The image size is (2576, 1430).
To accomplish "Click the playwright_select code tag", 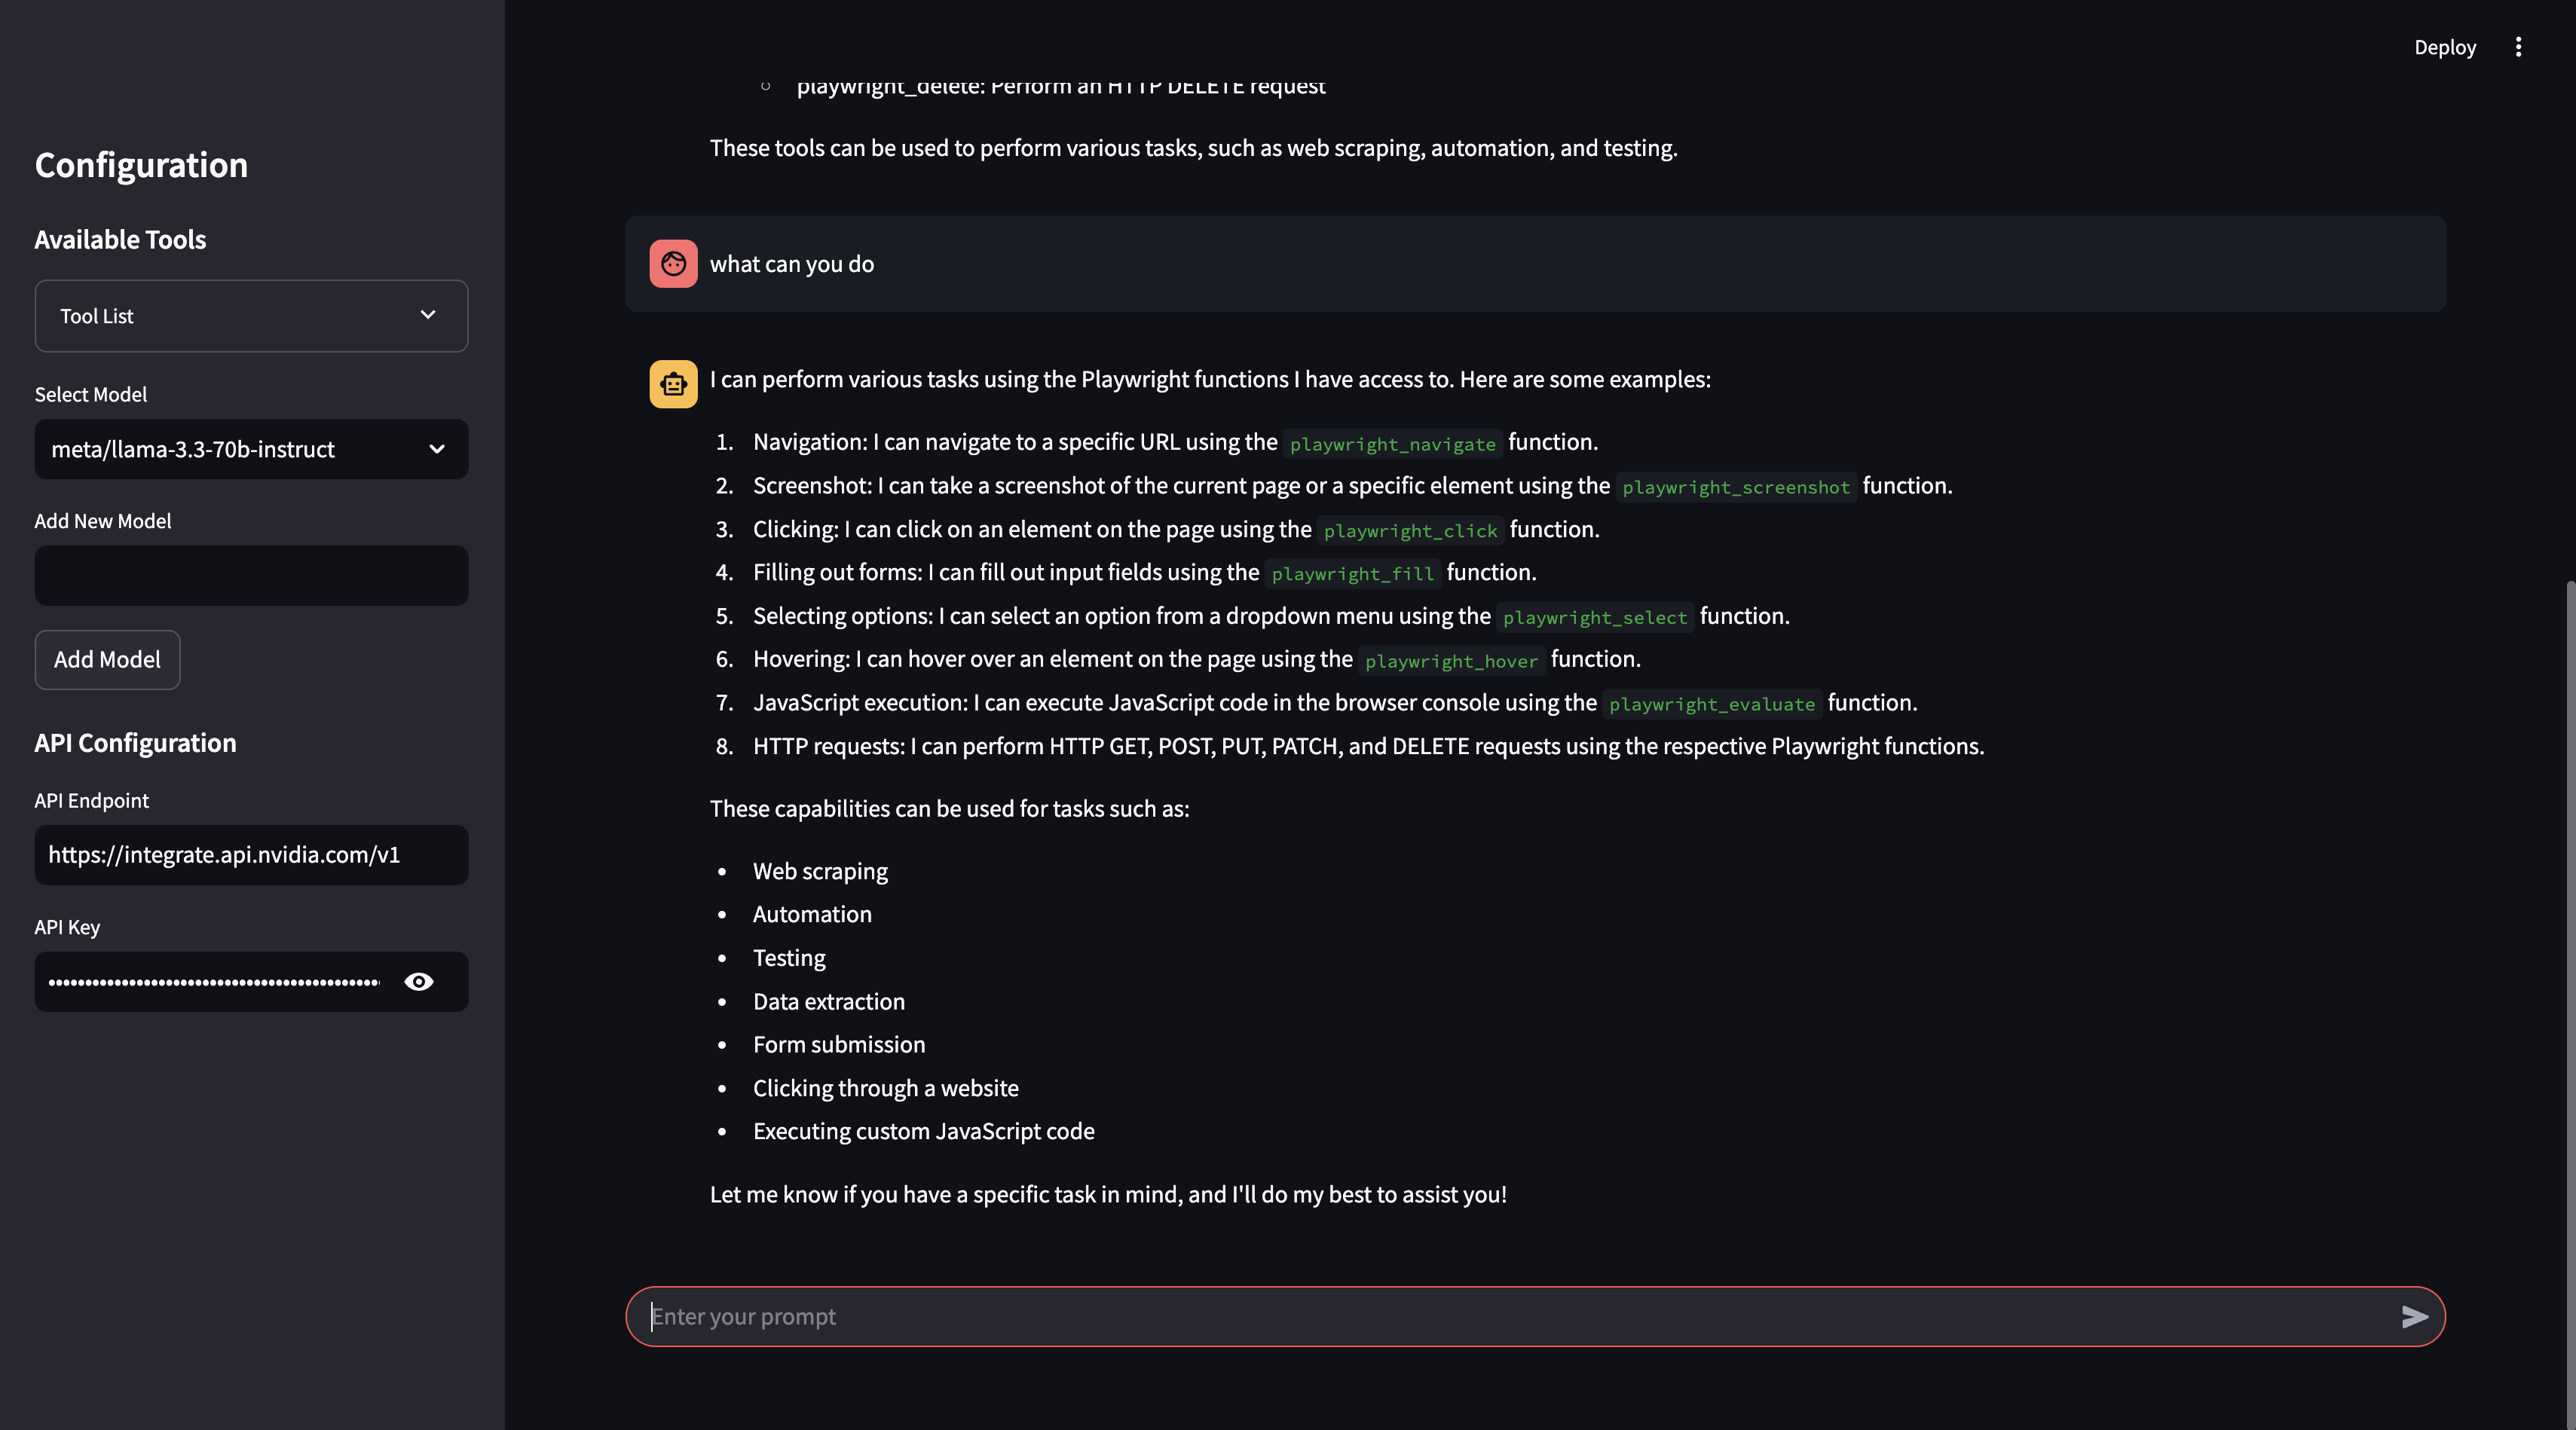I will (x=1595, y=617).
